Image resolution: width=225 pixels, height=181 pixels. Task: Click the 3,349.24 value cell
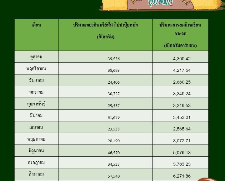[180, 92]
